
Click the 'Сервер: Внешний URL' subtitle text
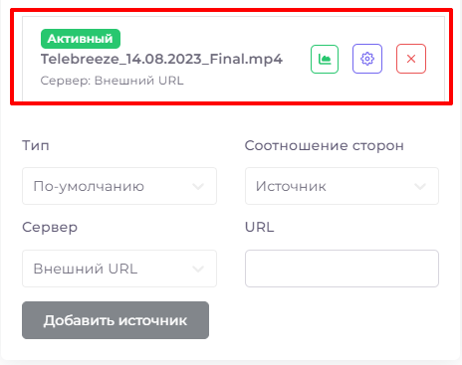pos(112,81)
